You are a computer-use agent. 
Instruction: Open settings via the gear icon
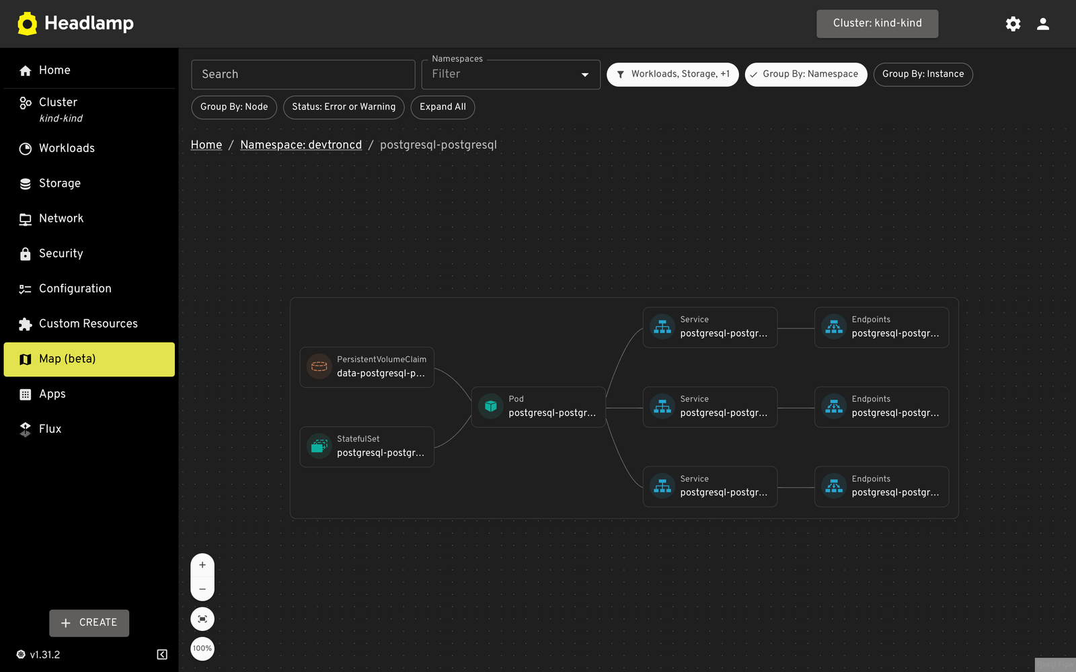pos(1013,24)
